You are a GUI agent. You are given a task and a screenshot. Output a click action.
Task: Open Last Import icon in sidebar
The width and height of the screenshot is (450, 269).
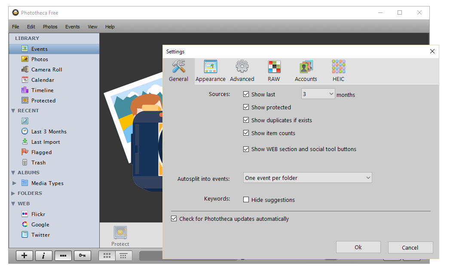[25, 142]
